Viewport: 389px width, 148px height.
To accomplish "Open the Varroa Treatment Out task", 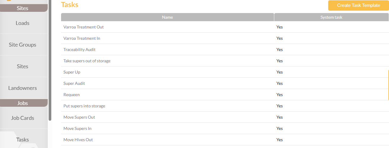I will pyautogui.click(x=84, y=27).
